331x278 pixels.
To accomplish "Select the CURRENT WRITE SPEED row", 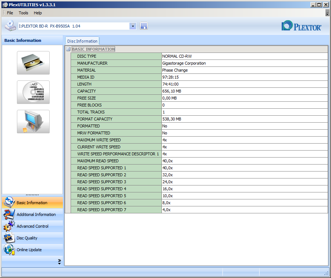I will (199, 147).
